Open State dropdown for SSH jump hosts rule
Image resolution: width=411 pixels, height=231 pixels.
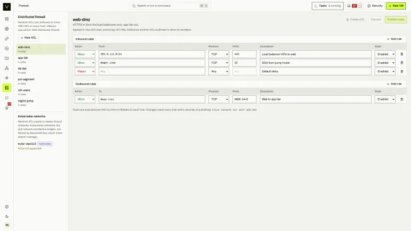pos(385,63)
